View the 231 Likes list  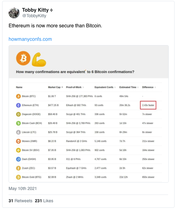44,201
